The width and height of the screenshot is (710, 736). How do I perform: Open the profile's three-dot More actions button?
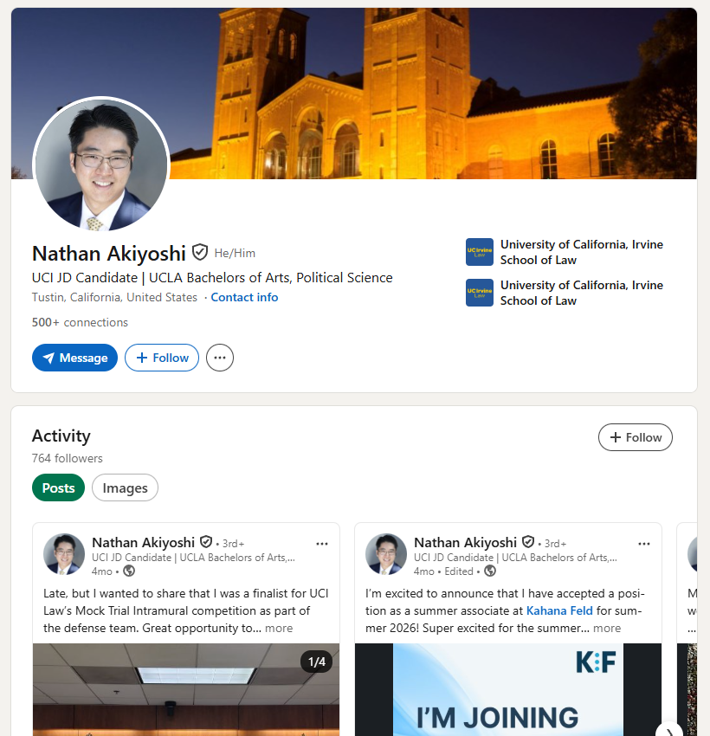220,358
